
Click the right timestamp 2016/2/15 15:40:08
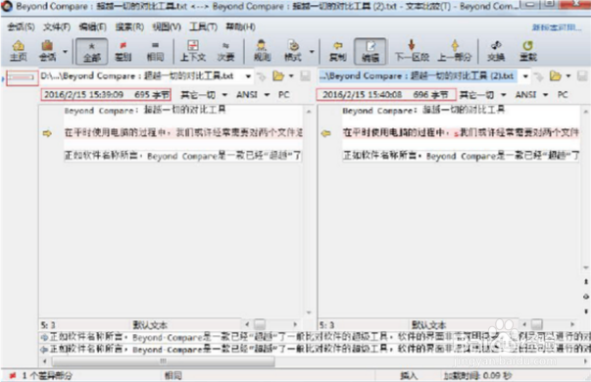coord(363,95)
